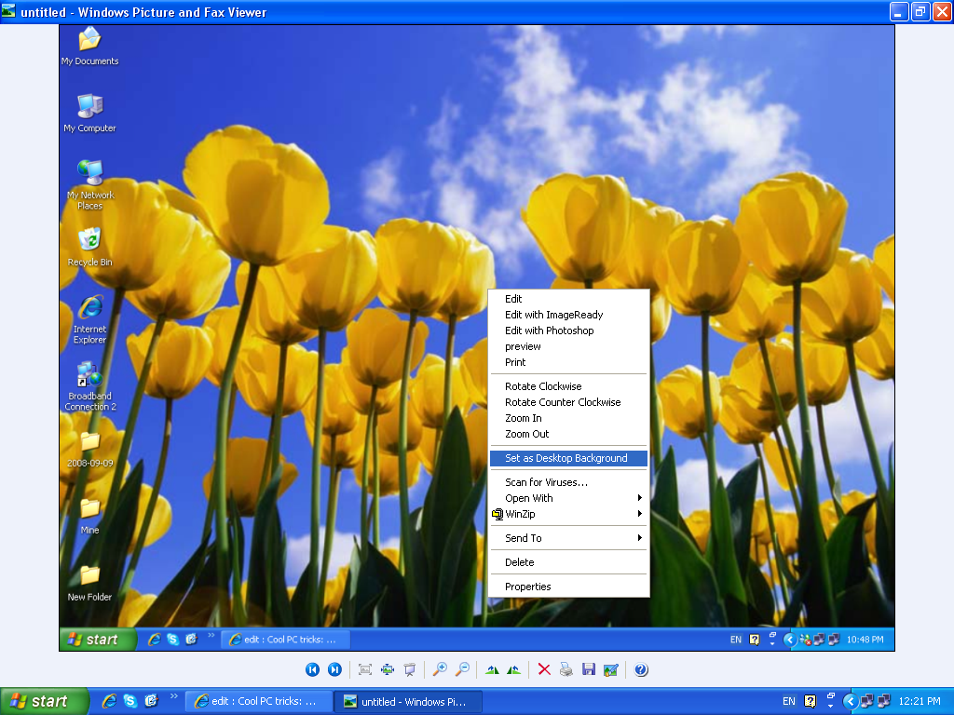The height and width of the screenshot is (715, 954).
Task: Click the Best Fit toolbar icon
Action: coord(365,669)
